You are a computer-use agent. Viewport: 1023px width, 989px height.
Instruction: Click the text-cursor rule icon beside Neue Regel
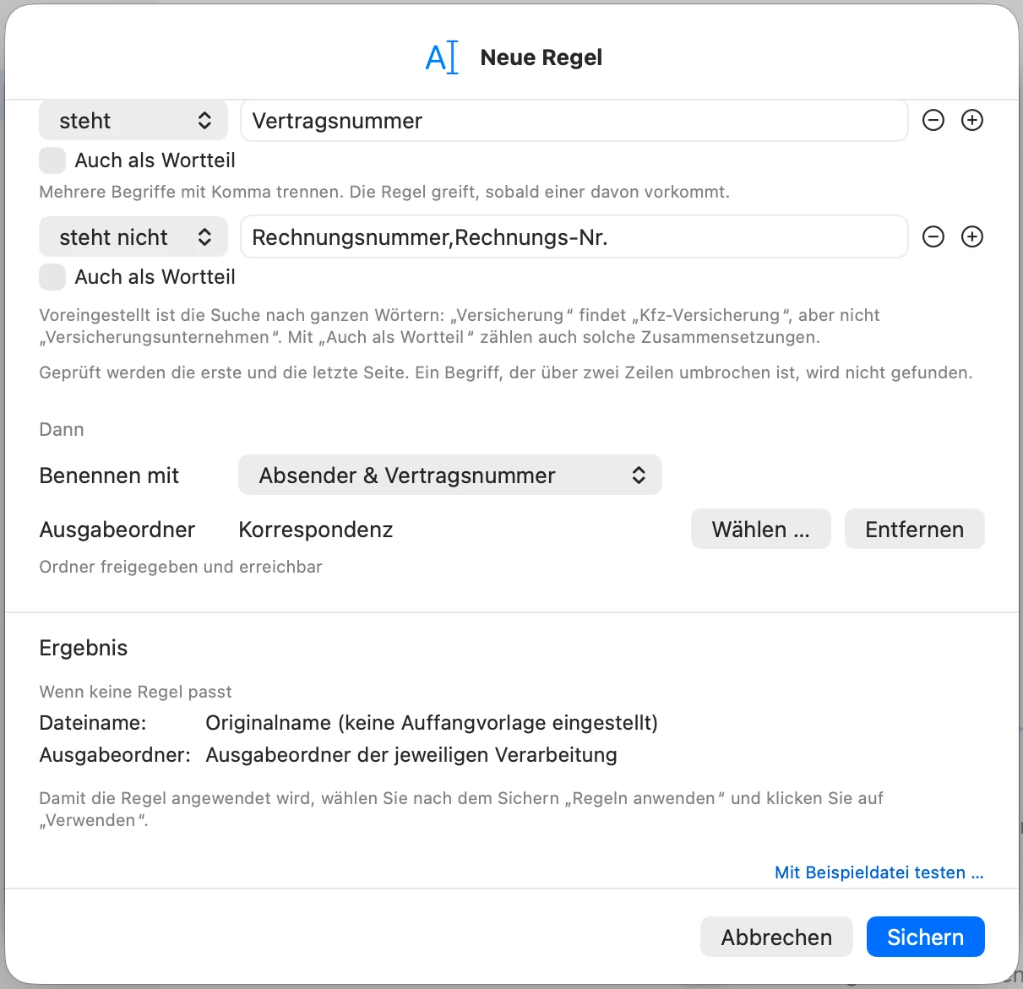[442, 57]
